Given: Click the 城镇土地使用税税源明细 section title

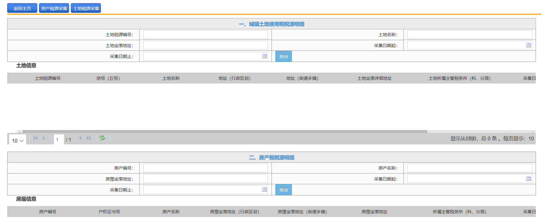Looking at the screenshot, I should [x=271, y=24].
